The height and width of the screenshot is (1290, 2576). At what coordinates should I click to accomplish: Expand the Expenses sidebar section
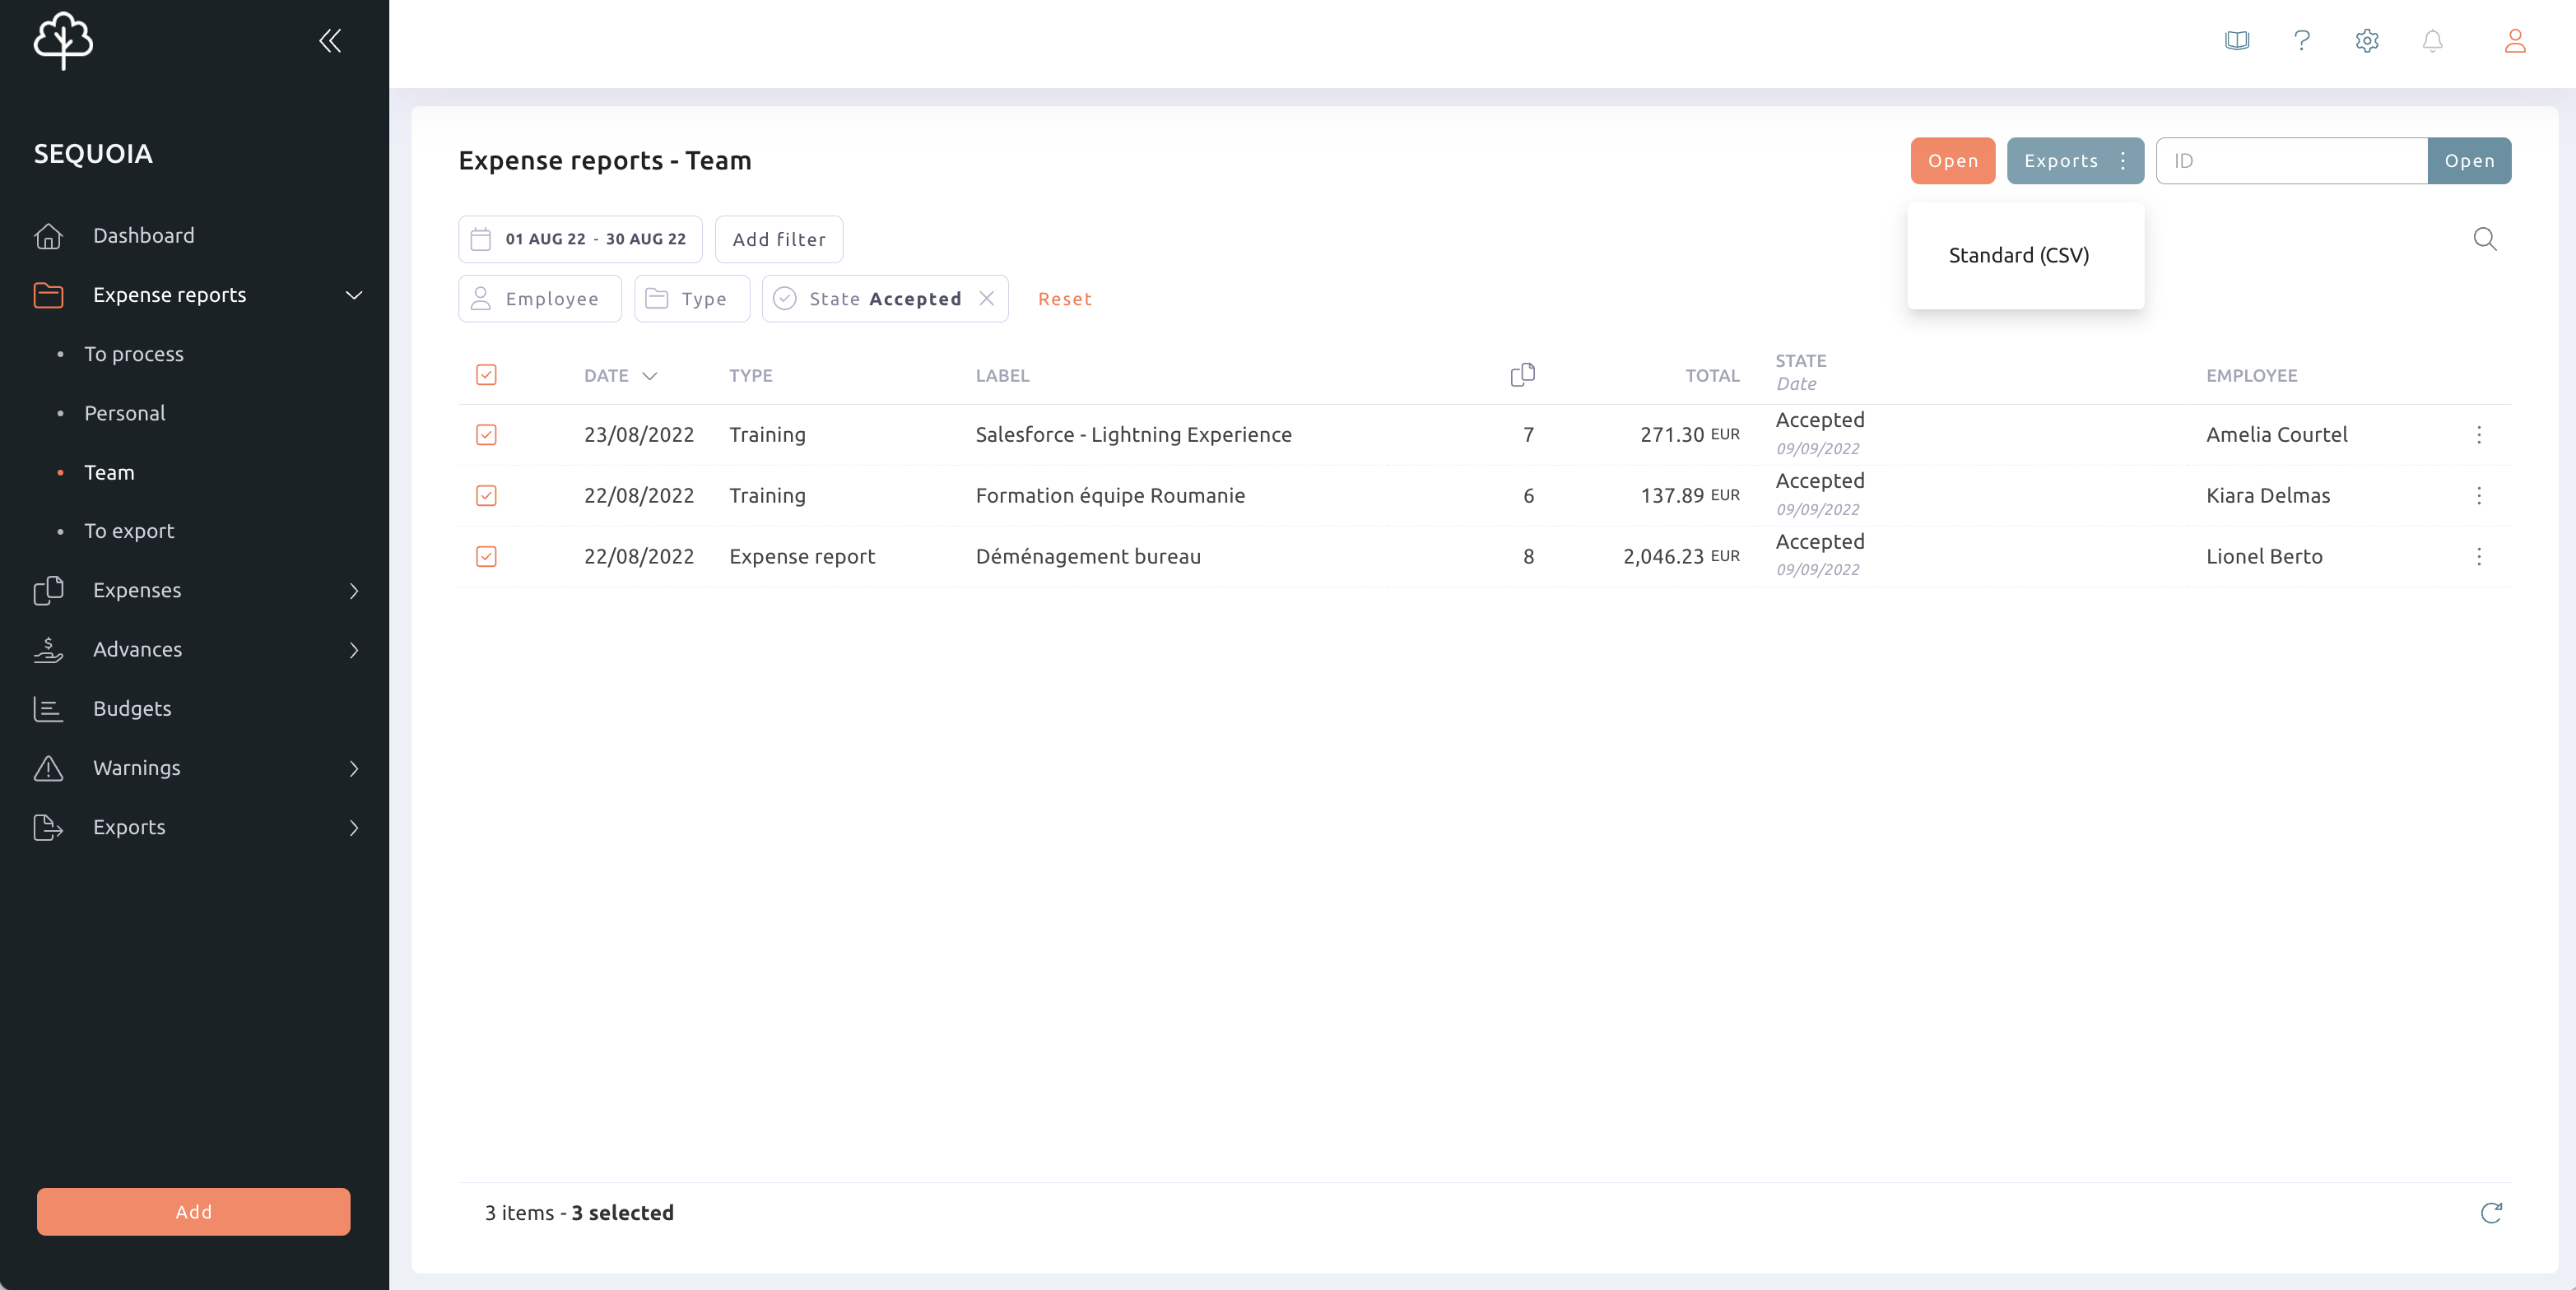[x=354, y=591]
